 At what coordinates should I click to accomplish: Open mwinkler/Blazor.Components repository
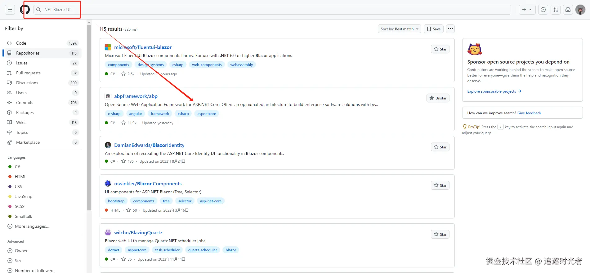148,183
